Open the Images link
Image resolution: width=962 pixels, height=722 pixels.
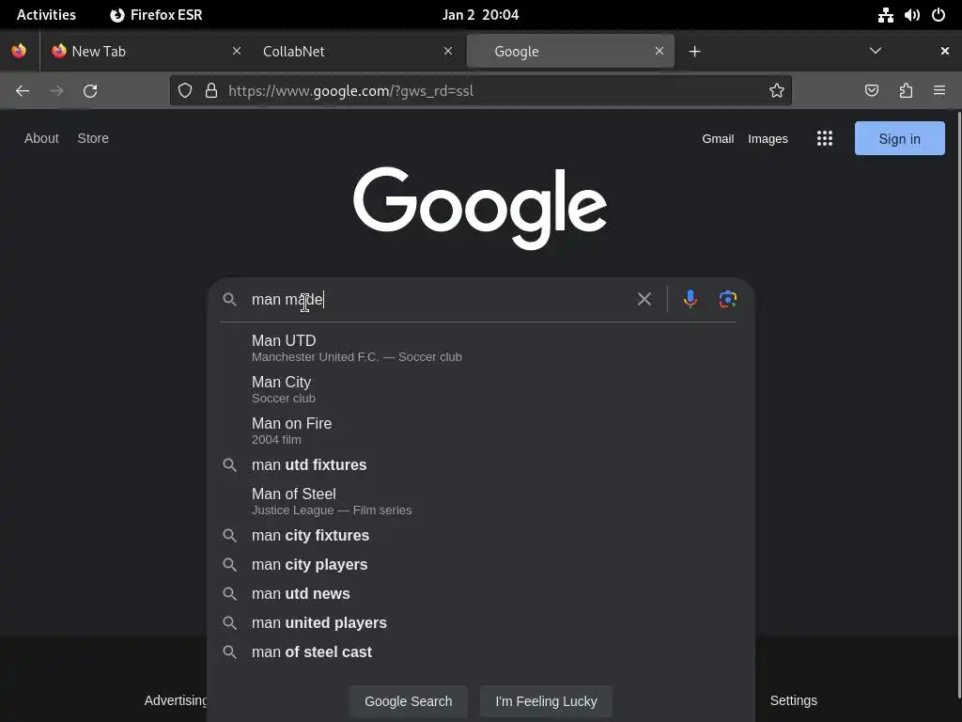click(768, 139)
